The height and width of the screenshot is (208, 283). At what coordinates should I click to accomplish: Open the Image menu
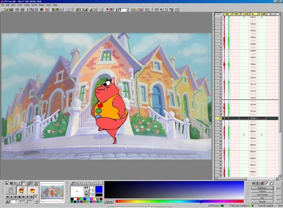click(x=27, y=5)
